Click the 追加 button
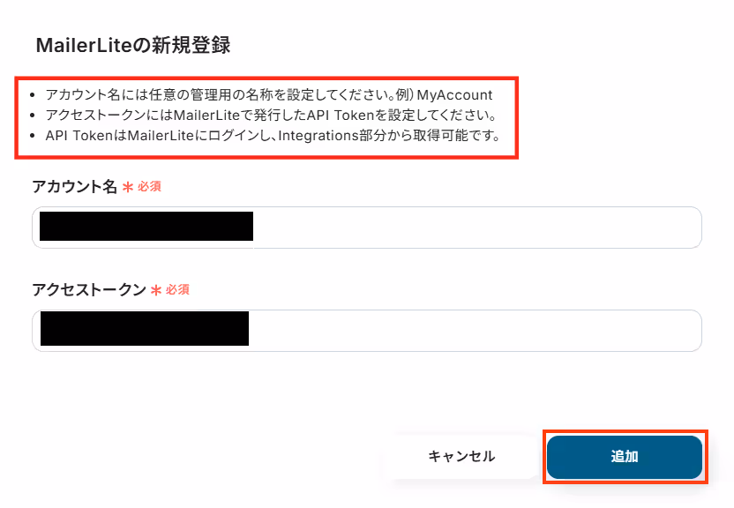The width and height of the screenshot is (734, 508). coord(625,457)
